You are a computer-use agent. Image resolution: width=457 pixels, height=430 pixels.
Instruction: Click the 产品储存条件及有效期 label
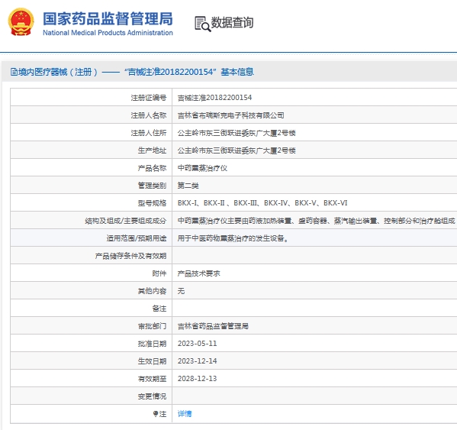click(130, 256)
